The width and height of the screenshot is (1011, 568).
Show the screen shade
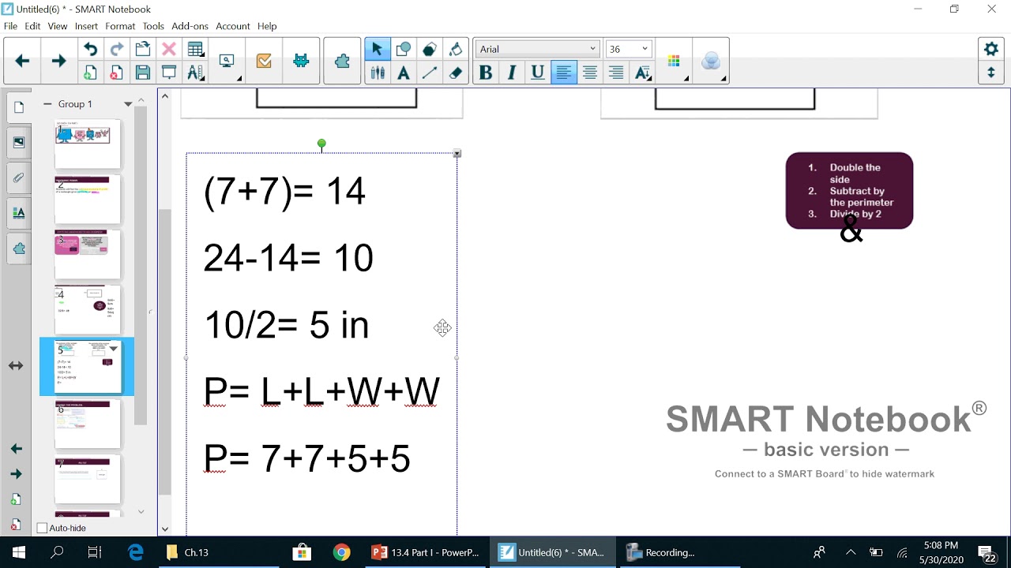(x=169, y=73)
